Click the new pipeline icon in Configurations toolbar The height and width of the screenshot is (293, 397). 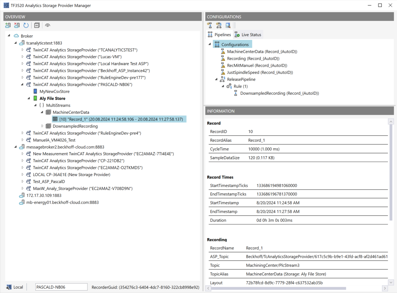(x=209, y=25)
